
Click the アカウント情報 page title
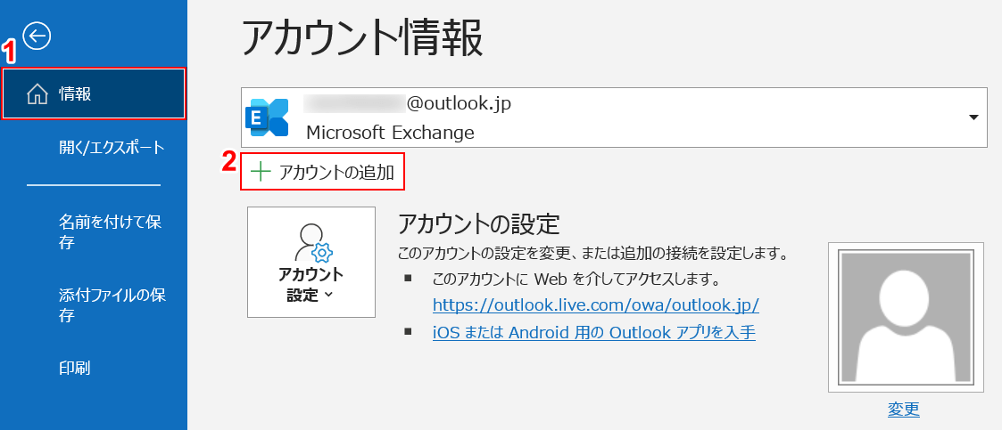coord(362,39)
